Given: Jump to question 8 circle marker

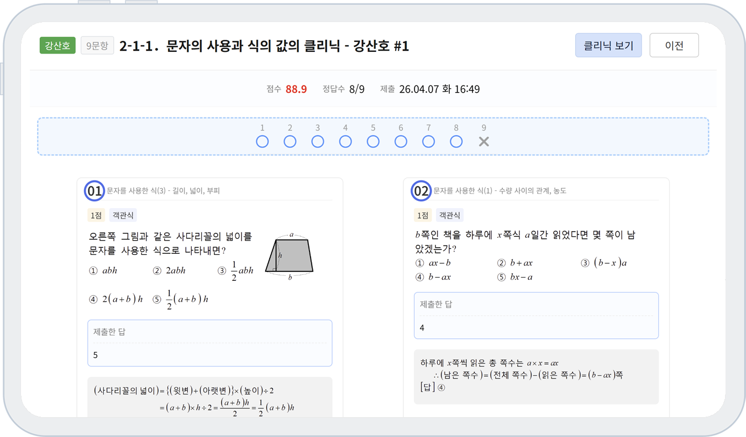Looking at the screenshot, I should tap(456, 141).
